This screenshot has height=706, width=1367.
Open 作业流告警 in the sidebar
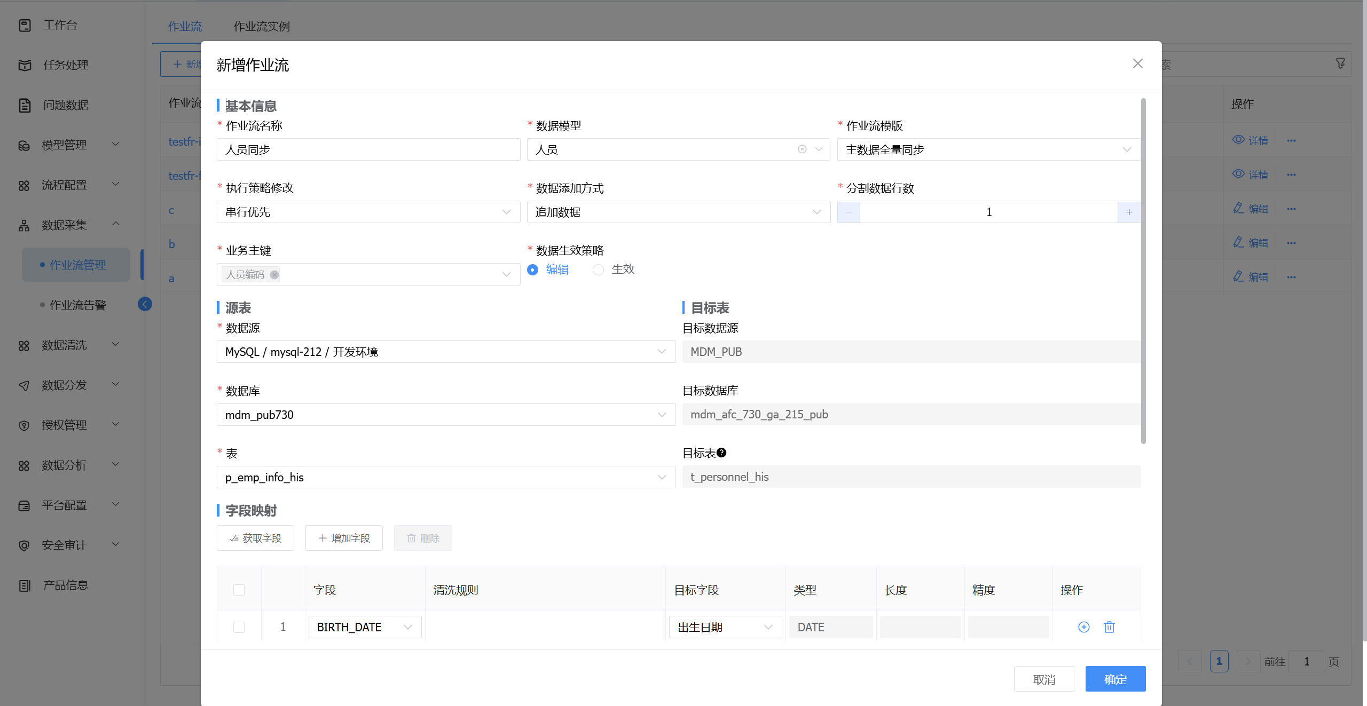click(78, 305)
